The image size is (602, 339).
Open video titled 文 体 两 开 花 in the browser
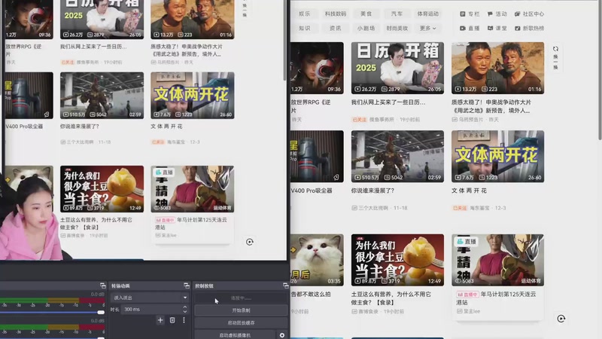click(469, 191)
